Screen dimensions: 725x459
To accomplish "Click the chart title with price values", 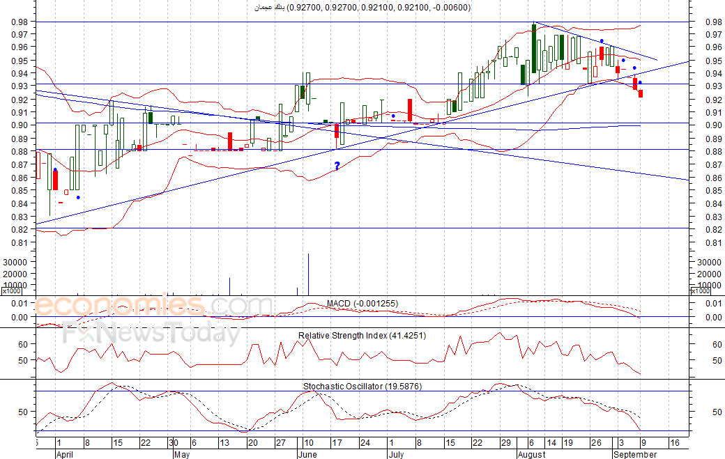I will pyautogui.click(x=361, y=7).
